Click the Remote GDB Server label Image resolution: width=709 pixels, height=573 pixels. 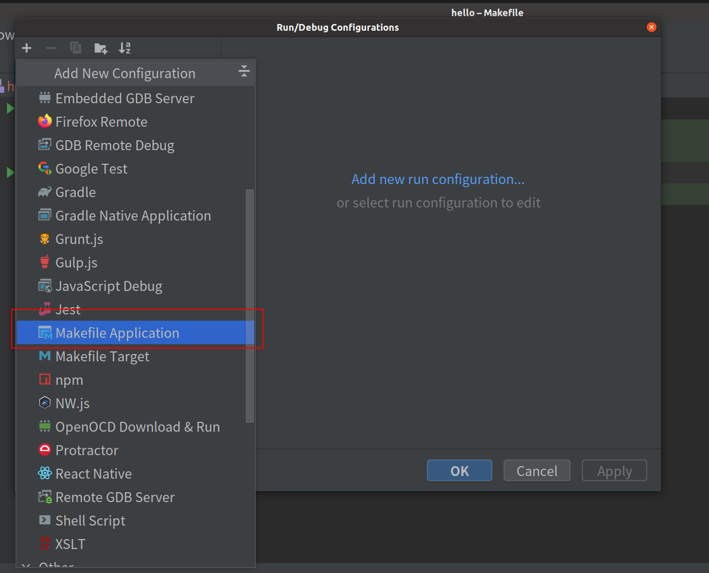point(115,497)
